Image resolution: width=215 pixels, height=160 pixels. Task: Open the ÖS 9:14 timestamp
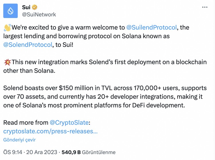13,152
